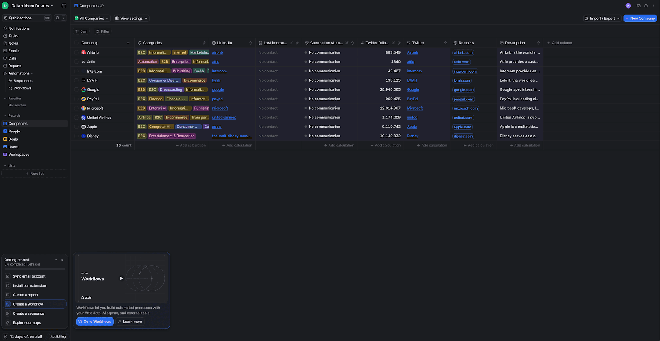Viewport: 660px width, 341px height.
Task: Open the View settings dropdown
Action: tap(131, 19)
